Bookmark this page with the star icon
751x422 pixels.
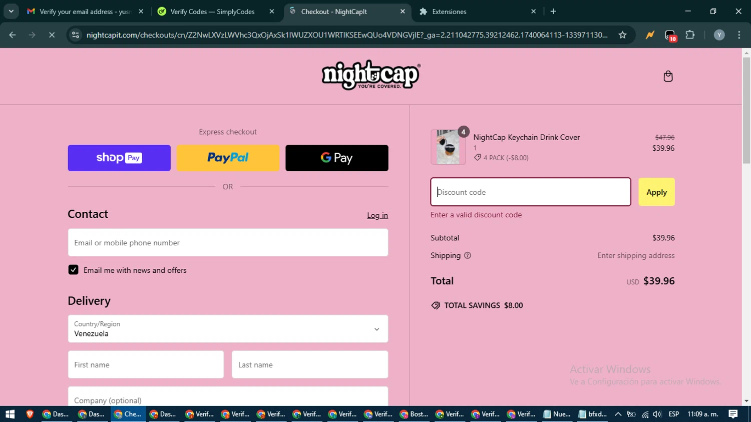(x=622, y=35)
